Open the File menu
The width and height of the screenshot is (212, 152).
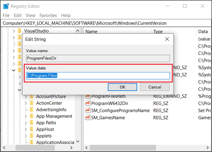pos(6,15)
